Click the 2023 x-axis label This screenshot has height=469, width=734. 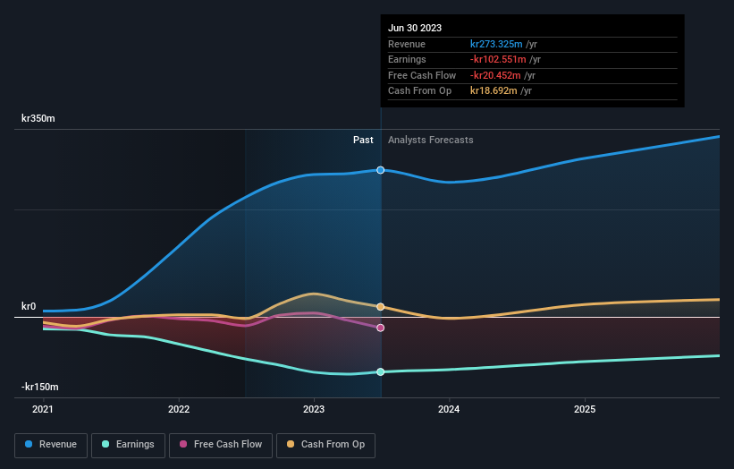pos(314,410)
